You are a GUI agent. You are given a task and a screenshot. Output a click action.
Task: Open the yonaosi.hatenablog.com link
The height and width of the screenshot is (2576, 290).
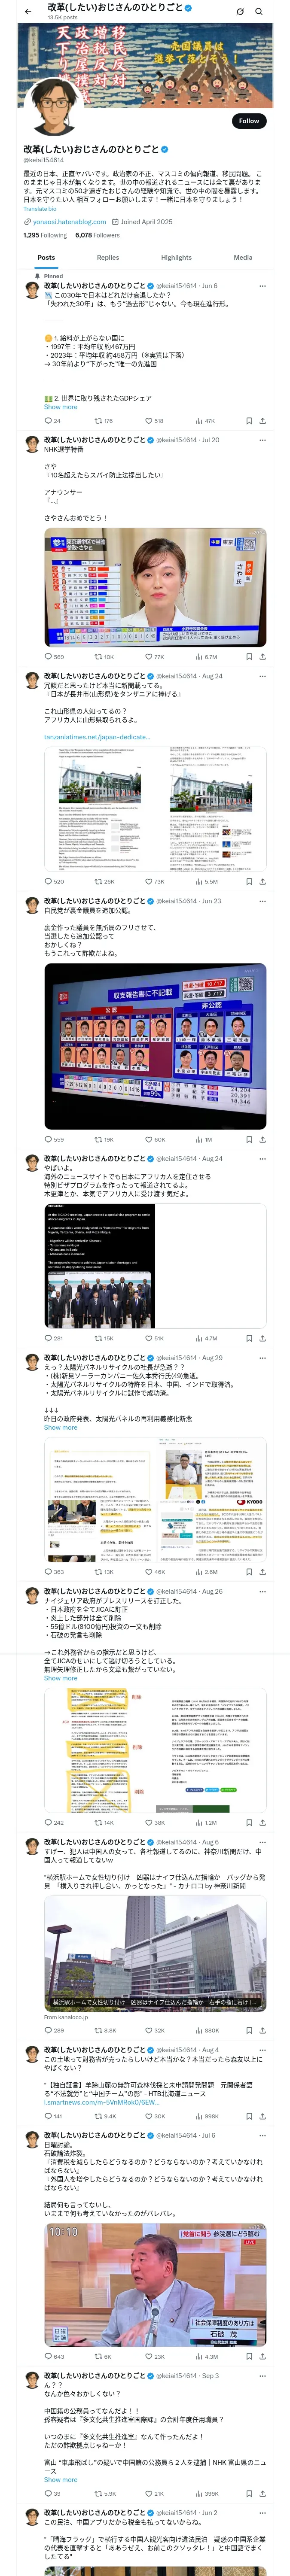[x=69, y=222]
